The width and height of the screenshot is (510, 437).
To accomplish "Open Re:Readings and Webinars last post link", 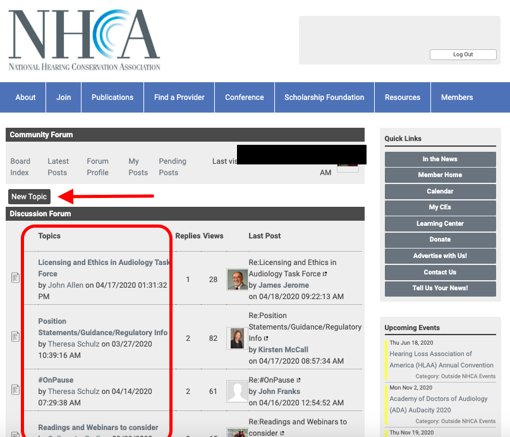I will [298, 428].
